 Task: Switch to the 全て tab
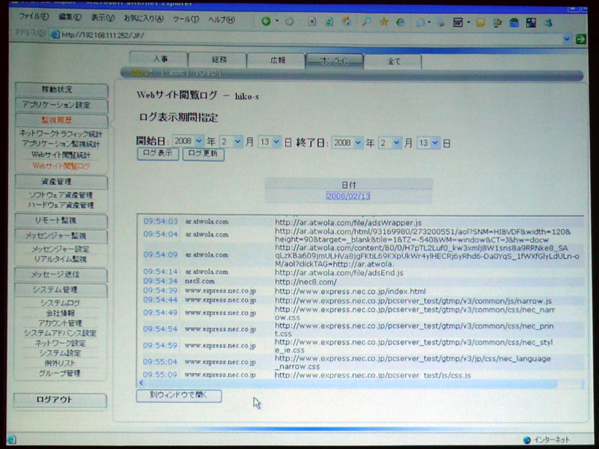coord(393,61)
